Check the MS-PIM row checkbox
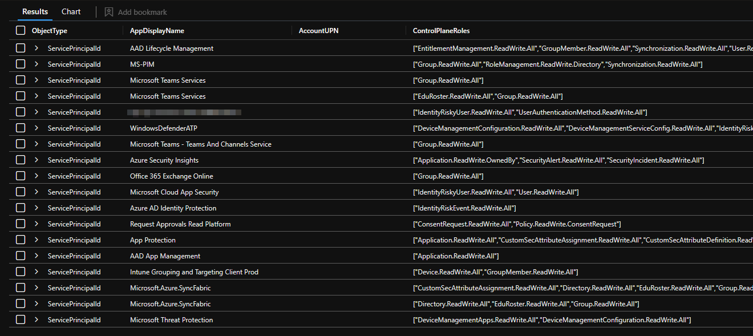The image size is (753, 336). pyautogui.click(x=21, y=64)
